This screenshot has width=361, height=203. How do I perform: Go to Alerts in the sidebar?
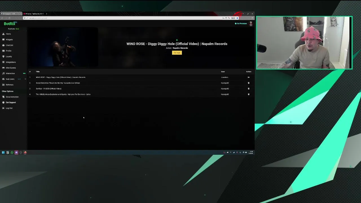(8, 34)
